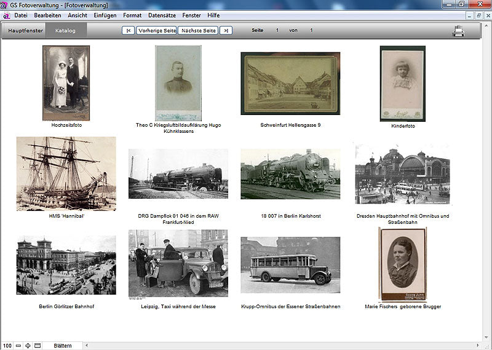Click the zoom out minus icon
This screenshot has height=350, width=492.
[x=18, y=346]
